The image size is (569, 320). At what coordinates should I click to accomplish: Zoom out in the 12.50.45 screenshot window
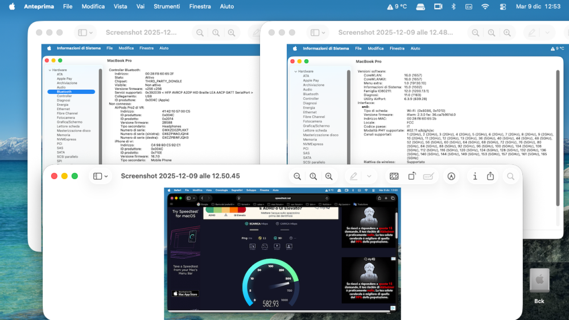[297, 177]
